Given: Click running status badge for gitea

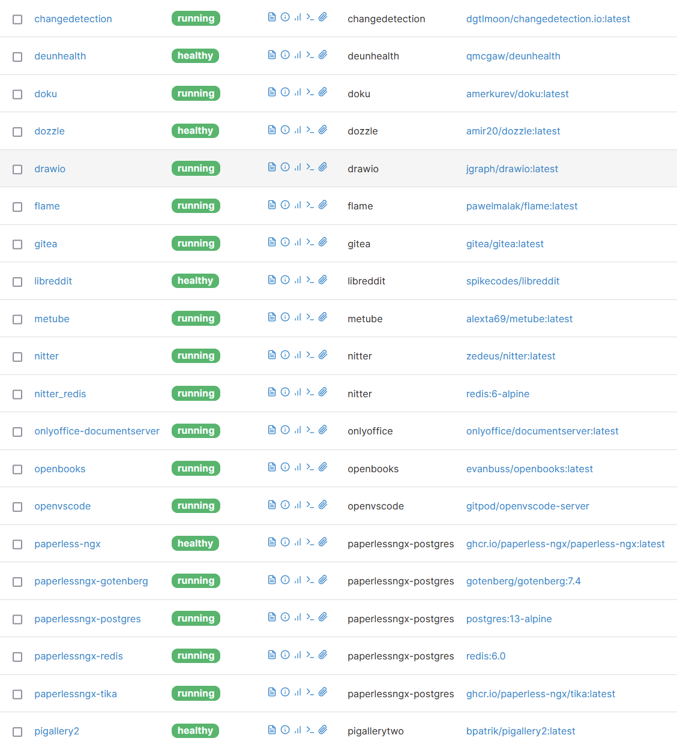Looking at the screenshot, I should pyautogui.click(x=196, y=243).
